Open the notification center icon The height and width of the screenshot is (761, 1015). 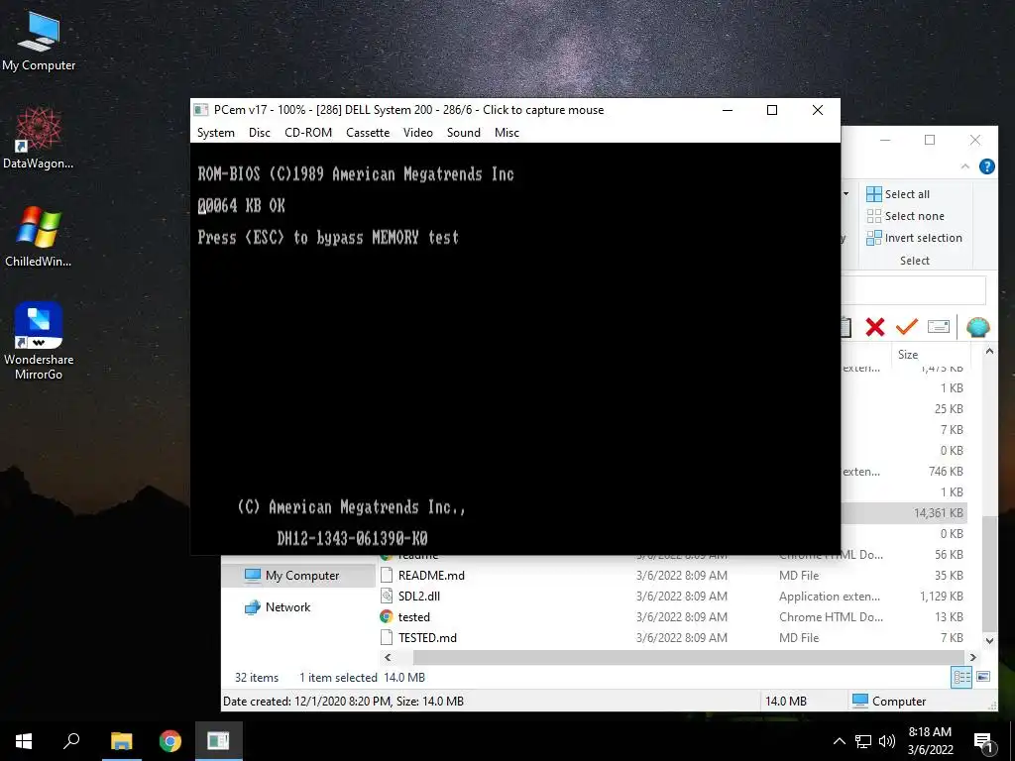[984, 742]
